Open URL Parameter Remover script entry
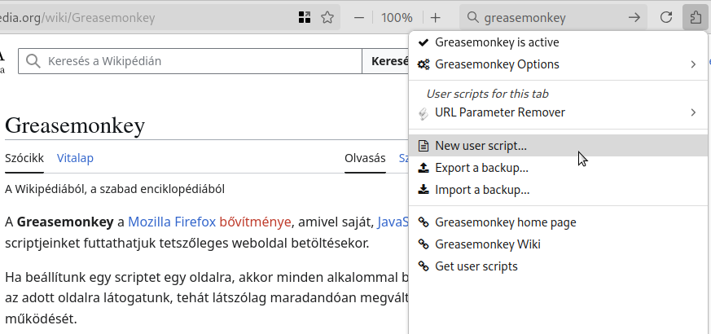 pyautogui.click(x=558, y=112)
